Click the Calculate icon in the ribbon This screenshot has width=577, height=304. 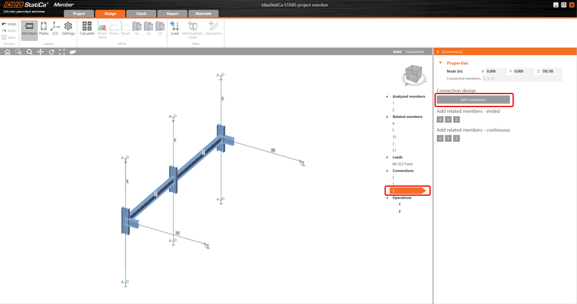[x=87, y=29]
